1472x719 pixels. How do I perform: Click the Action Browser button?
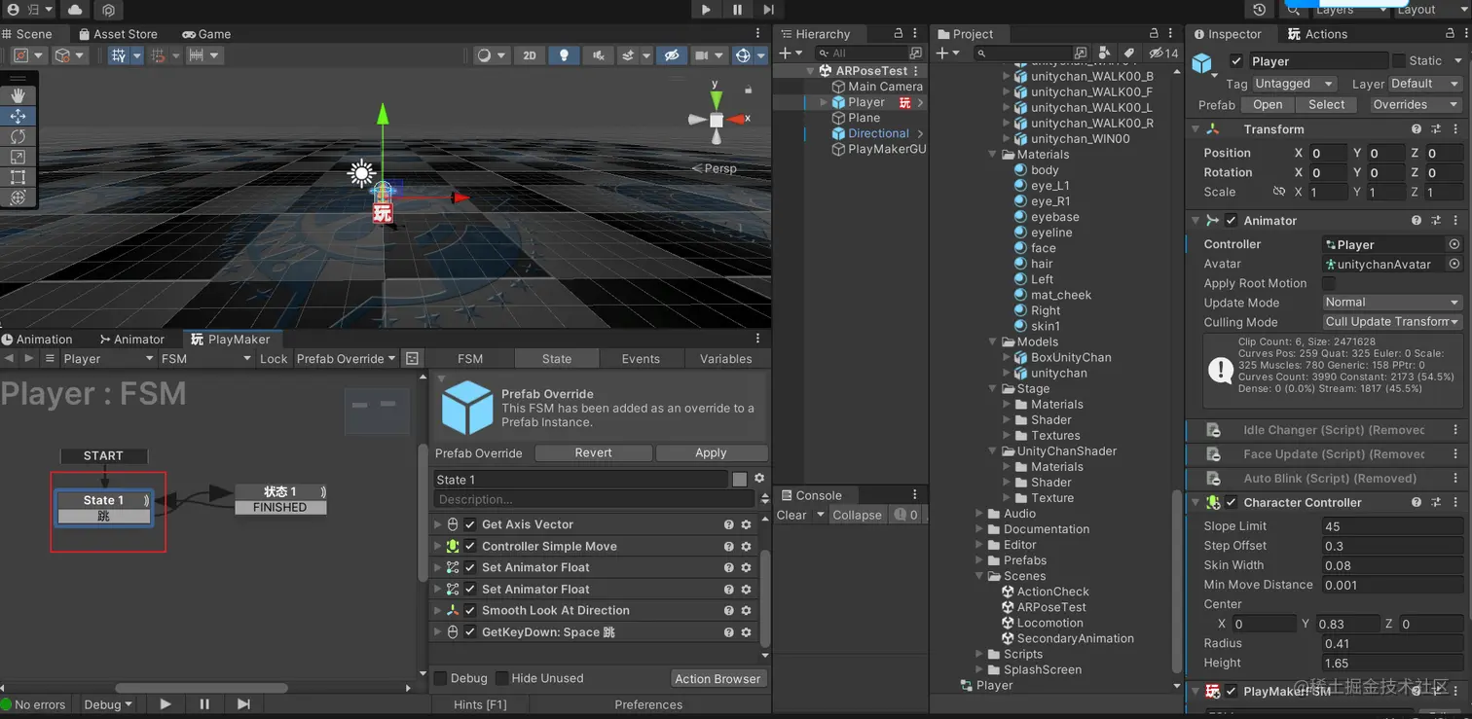tap(718, 679)
